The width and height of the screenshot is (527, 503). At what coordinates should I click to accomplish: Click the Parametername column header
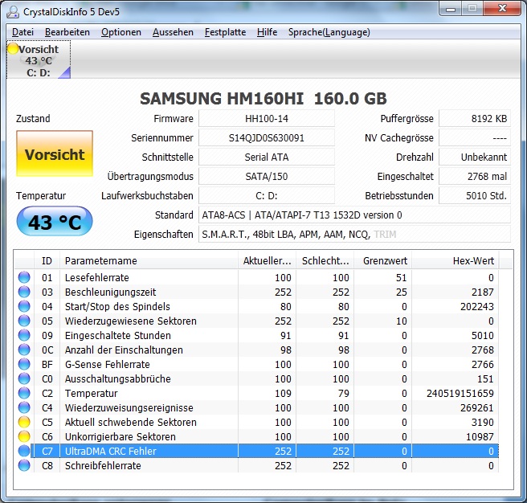click(149, 260)
